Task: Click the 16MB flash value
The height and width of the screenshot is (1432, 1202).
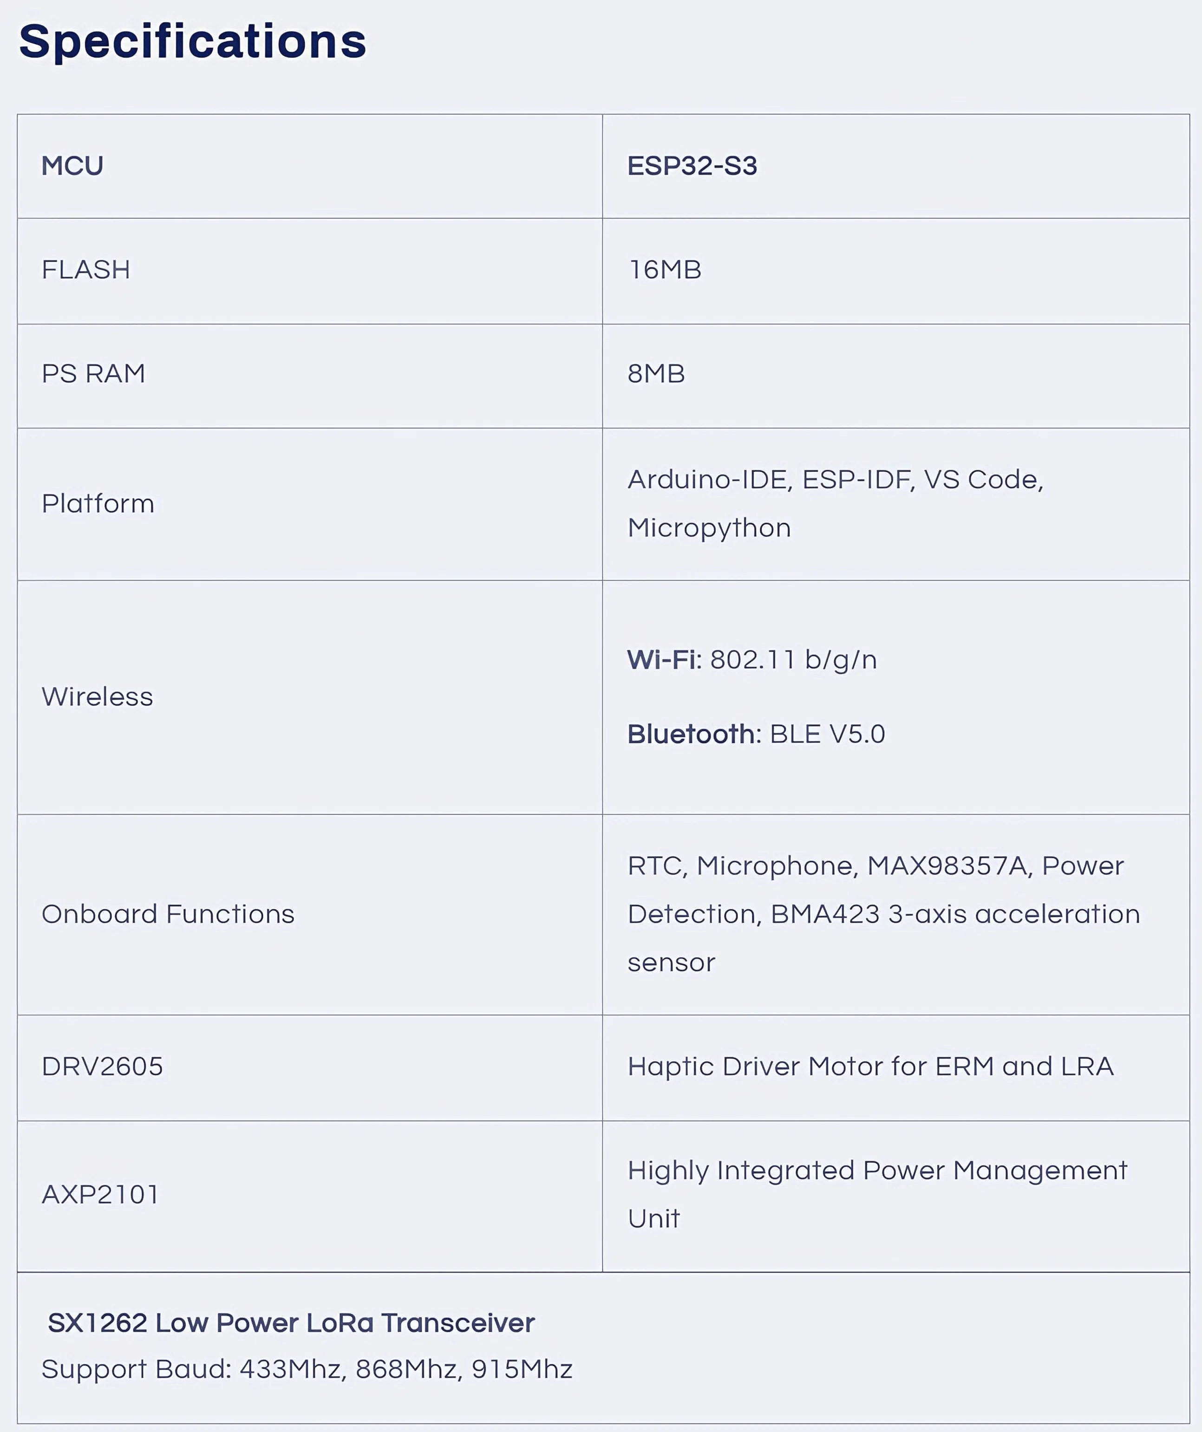Action: tap(665, 270)
